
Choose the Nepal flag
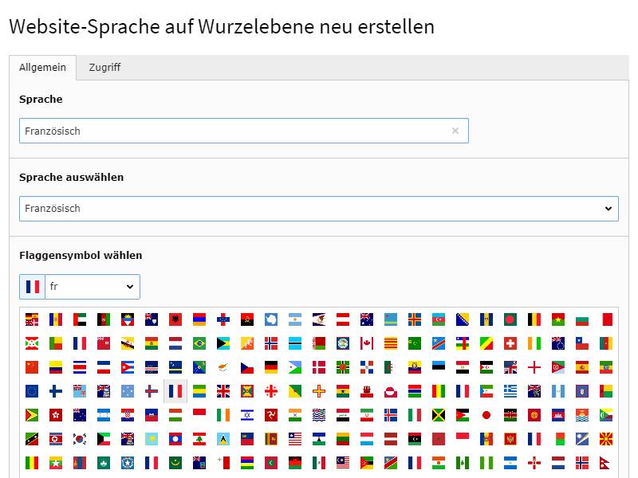pos(606,463)
